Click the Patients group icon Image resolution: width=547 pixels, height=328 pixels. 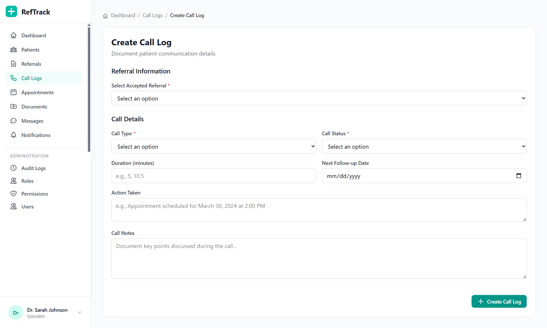(x=13, y=50)
